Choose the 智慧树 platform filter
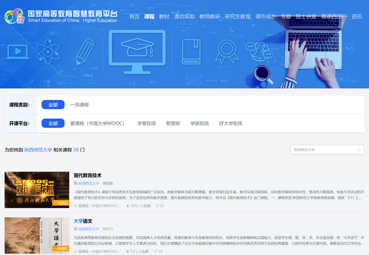 [x=173, y=123]
